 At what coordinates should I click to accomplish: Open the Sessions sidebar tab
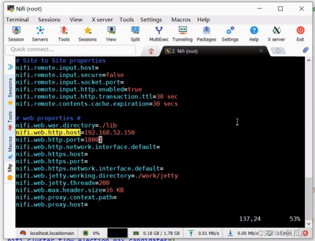(10, 92)
